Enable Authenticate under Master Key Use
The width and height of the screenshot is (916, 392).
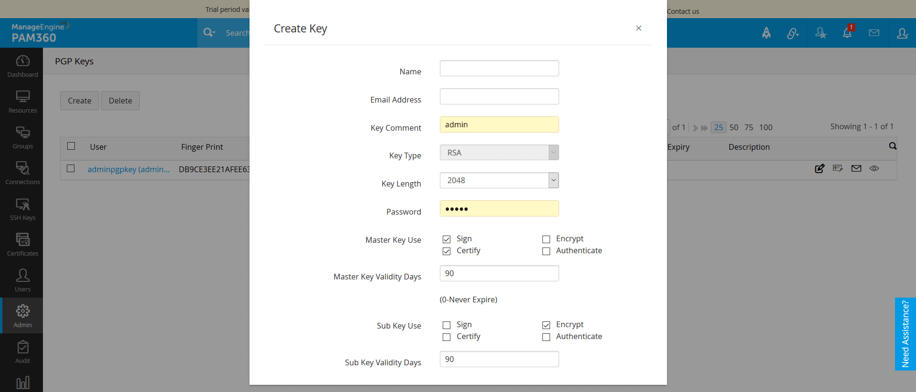546,251
